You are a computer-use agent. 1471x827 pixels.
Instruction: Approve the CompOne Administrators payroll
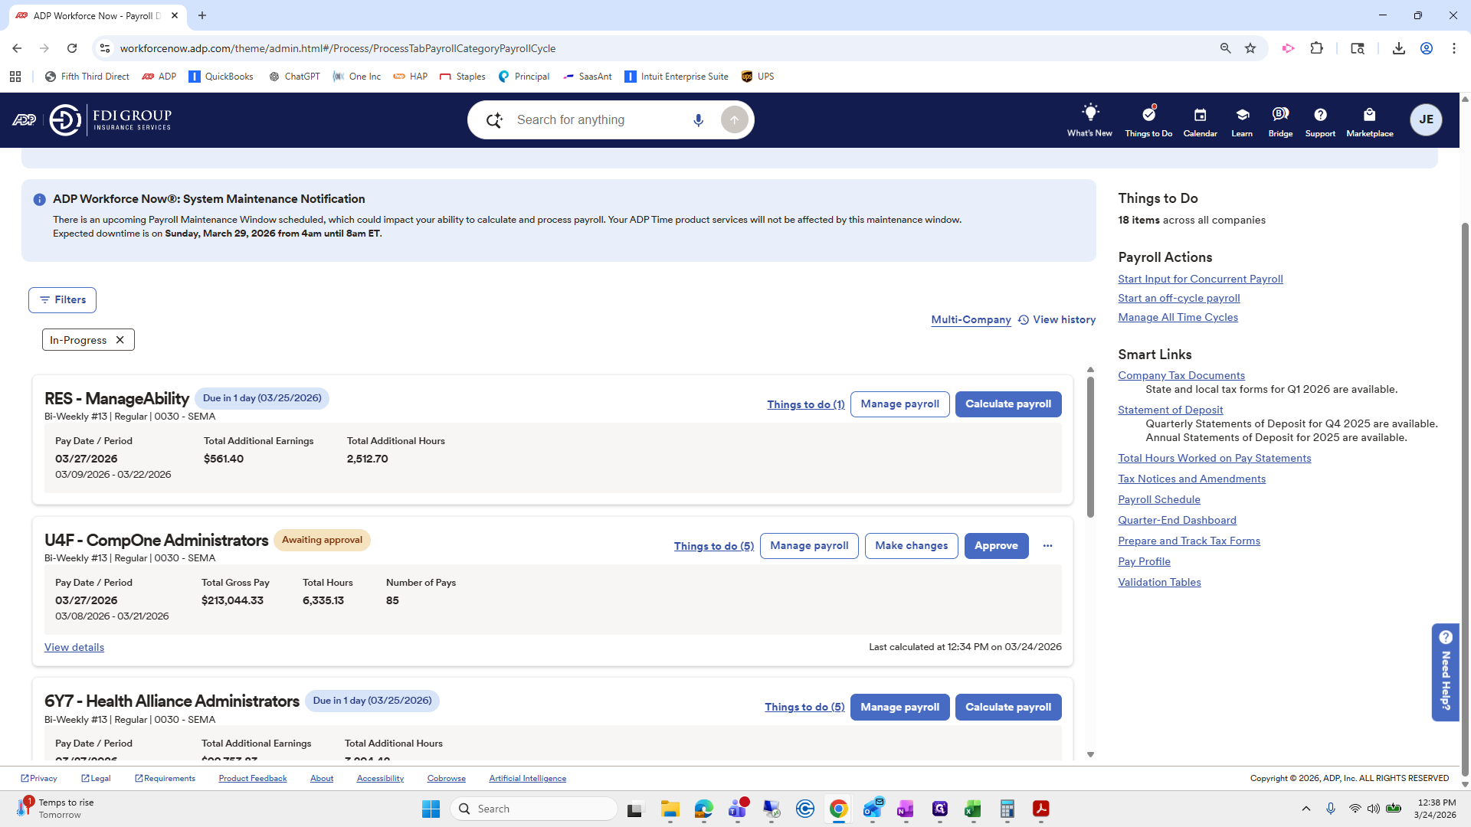(x=996, y=546)
